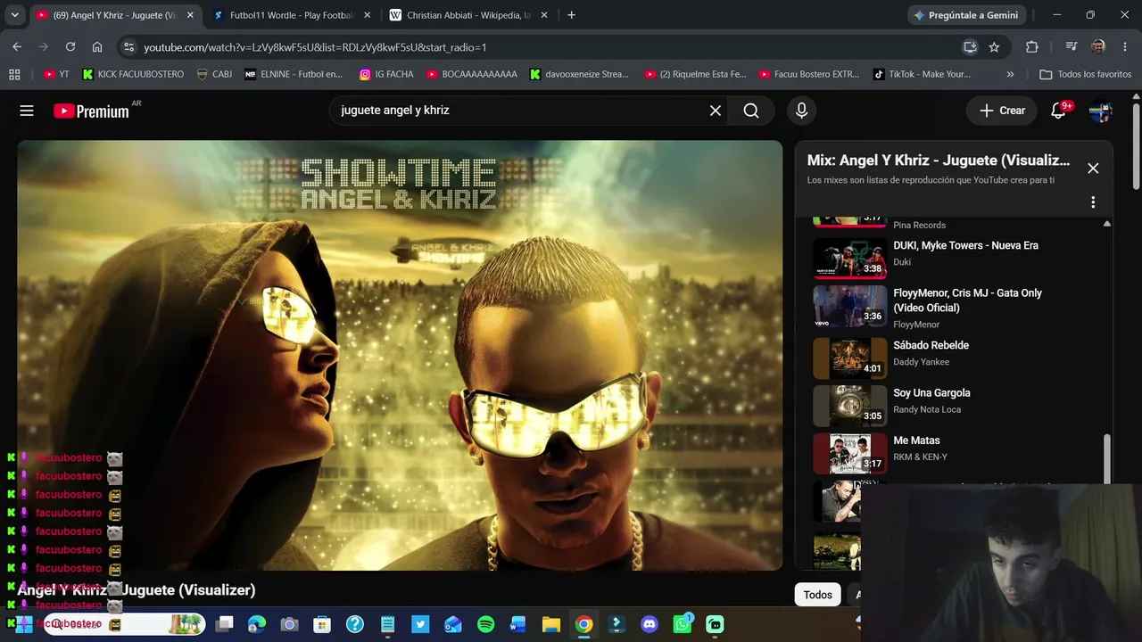Image resolution: width=1142 pixels, height=642 pixels.
Task: Open Mix playlist three-dot options
Action: [1093, 202]
